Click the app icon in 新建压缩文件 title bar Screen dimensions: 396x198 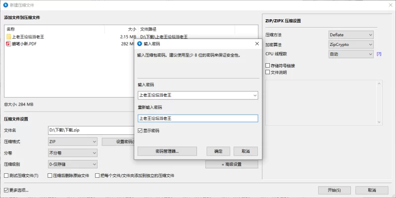(5, 5)
